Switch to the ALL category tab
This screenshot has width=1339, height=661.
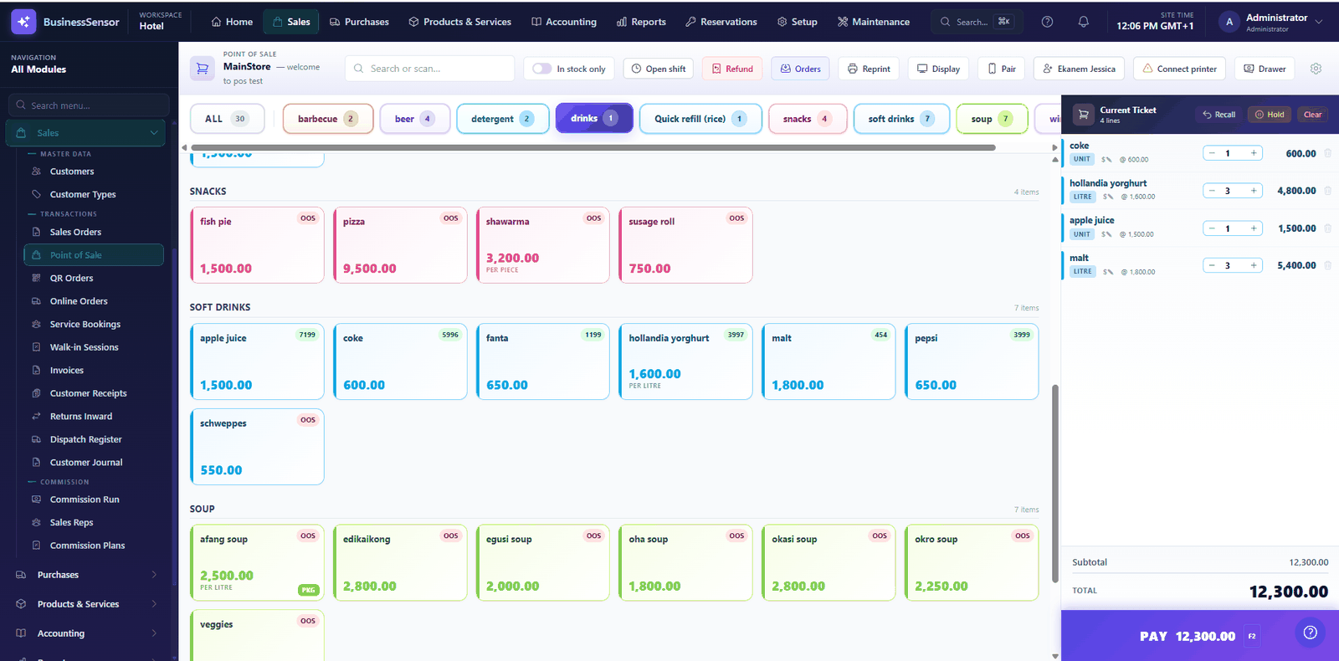227,119
